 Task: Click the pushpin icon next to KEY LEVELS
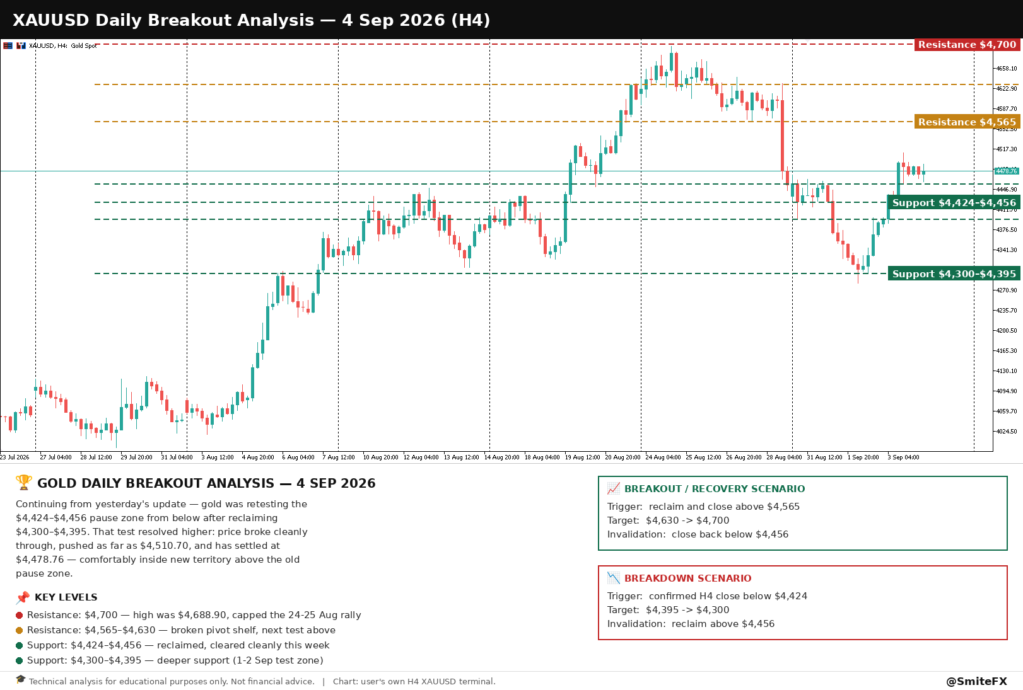pyautogui.click(x=23, y=597)
